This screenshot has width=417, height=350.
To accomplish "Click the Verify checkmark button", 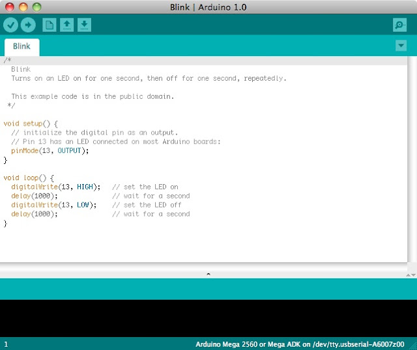I will [10, 25].
